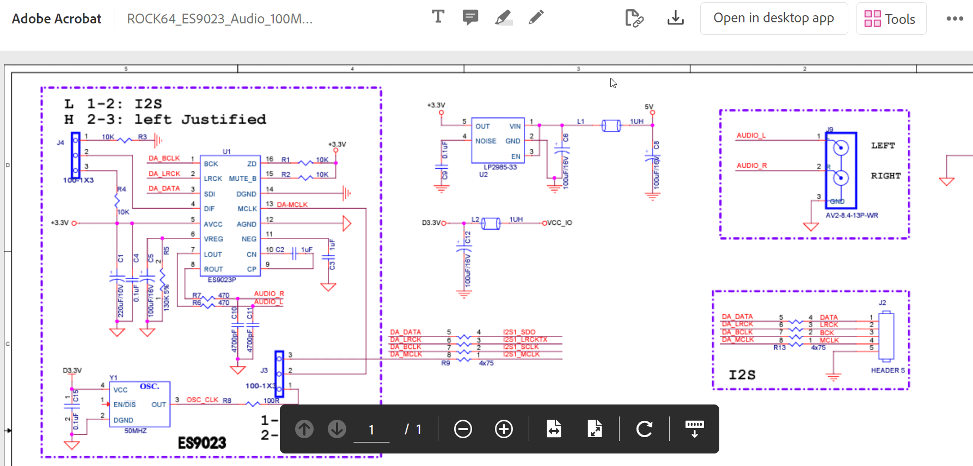Click the LP2985-33 regulator label
This screenshot has width=973, height=466.
coord(500,167)
